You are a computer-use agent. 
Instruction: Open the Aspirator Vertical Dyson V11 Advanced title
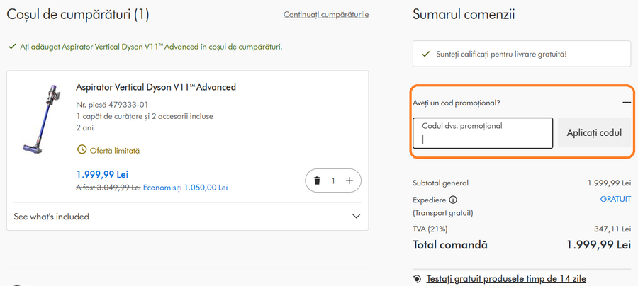[x=156, y=87]
